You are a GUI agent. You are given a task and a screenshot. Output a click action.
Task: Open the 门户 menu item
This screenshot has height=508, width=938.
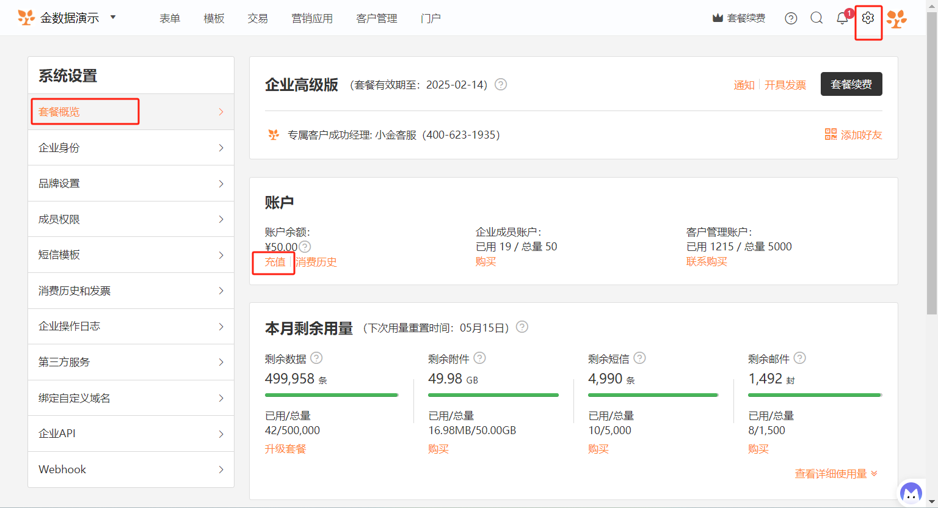click(431, 18)
